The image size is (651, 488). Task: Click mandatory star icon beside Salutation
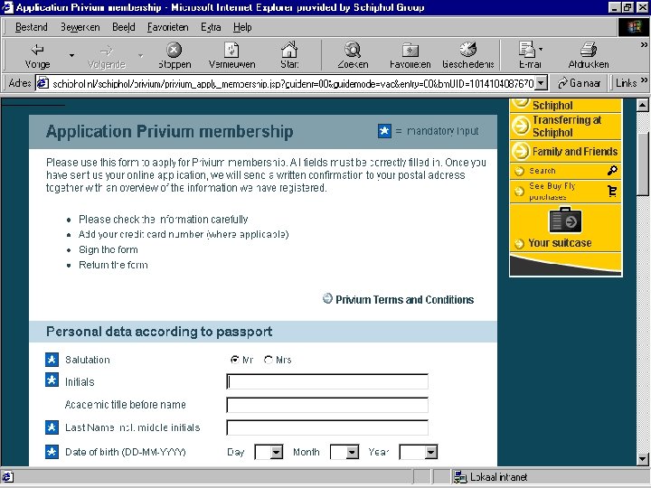tap(52, 360)
